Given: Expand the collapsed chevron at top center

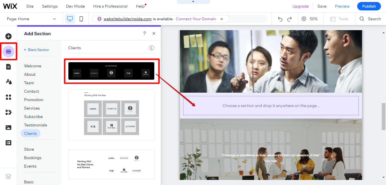Looking at the screenshot, I should click(193, 2).
